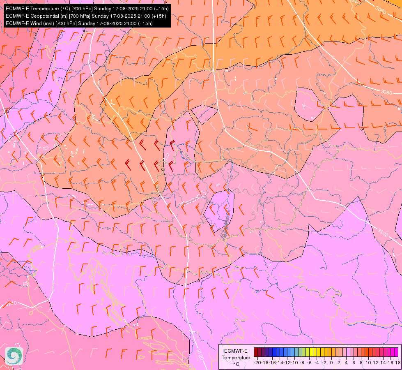The height and width of the screenshot is (370, 402).
Task: Click the -8 value on the legend scale
Action: tap(302, 363)
